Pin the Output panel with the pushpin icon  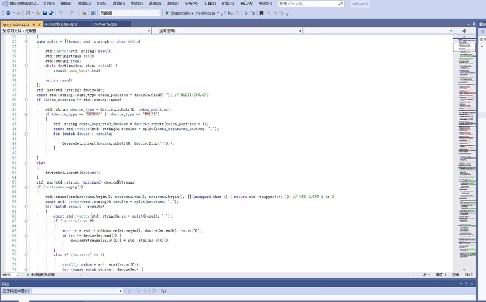pyautogui.click(x=466, y=283)
